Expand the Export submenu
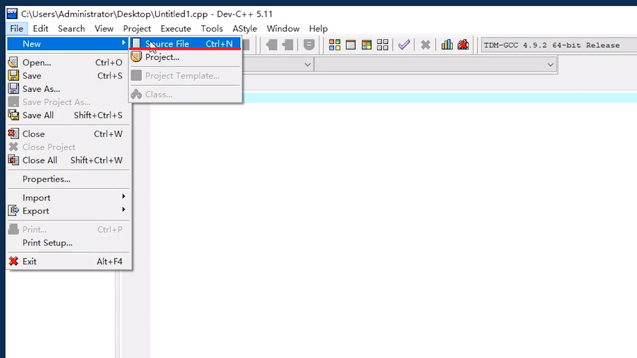The image size is (637, 358). 68,211
